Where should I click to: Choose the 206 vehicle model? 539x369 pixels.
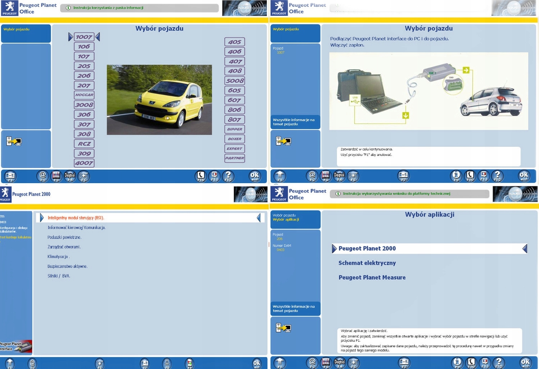[x=84, y=76]
